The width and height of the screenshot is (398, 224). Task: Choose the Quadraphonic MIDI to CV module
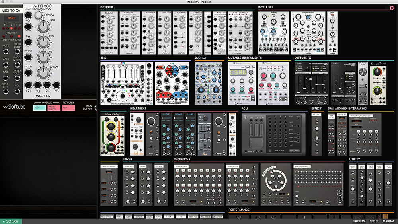(365, 134)
